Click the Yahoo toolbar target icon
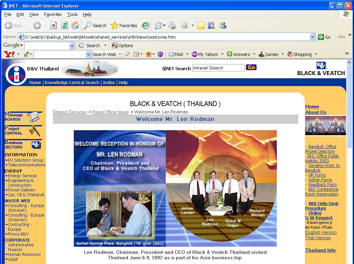This screenshot has width=354, height=264. 148,54
